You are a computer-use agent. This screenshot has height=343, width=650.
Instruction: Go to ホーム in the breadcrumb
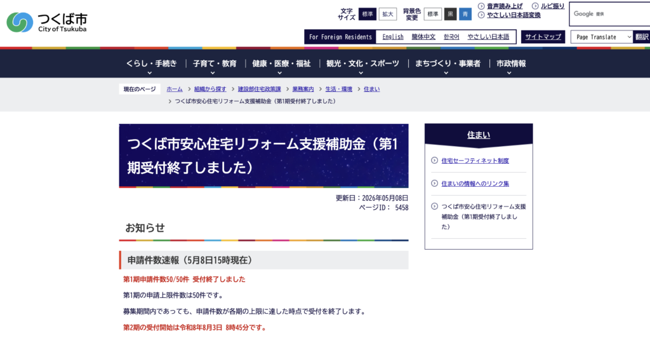pyautogui.click(x=175, y=89)
